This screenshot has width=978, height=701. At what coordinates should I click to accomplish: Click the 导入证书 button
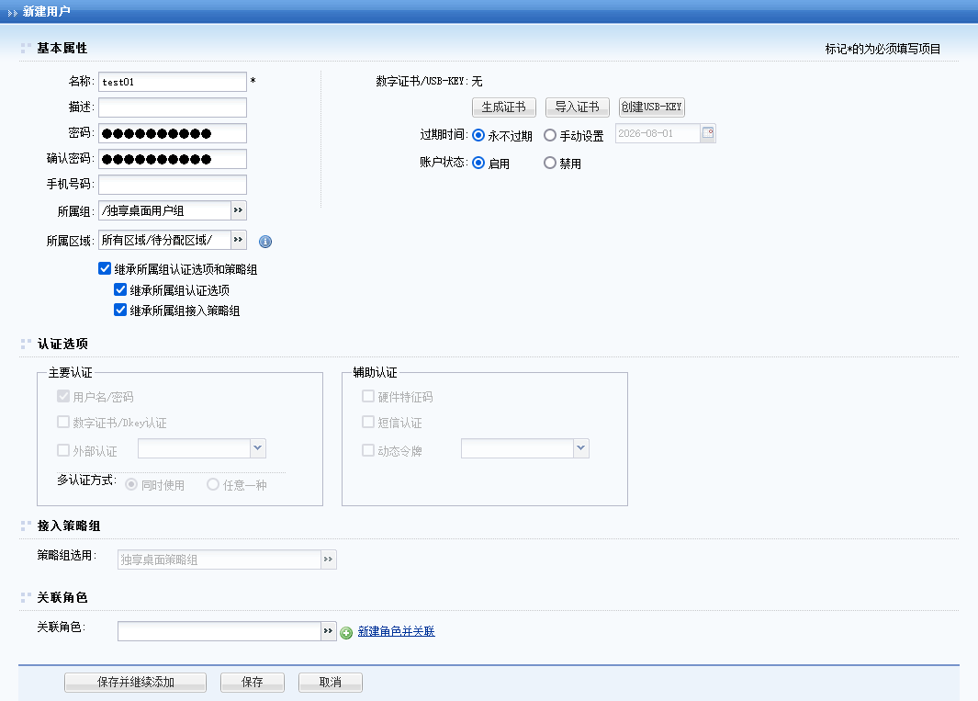point(577,107)
